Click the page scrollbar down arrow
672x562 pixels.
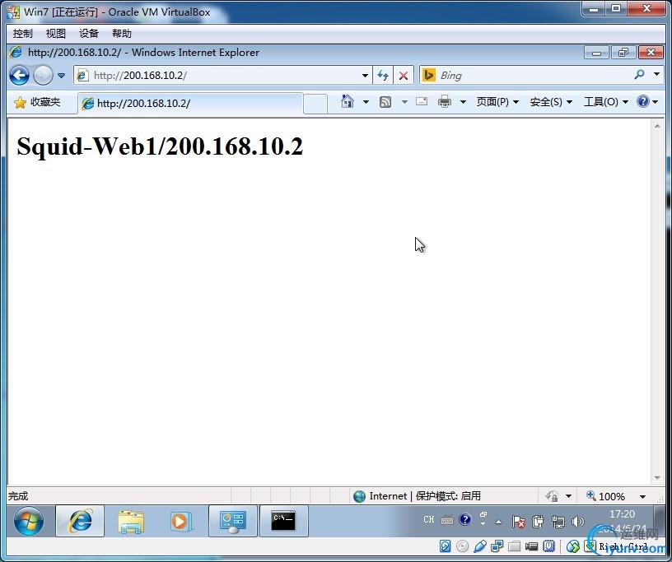657,478
